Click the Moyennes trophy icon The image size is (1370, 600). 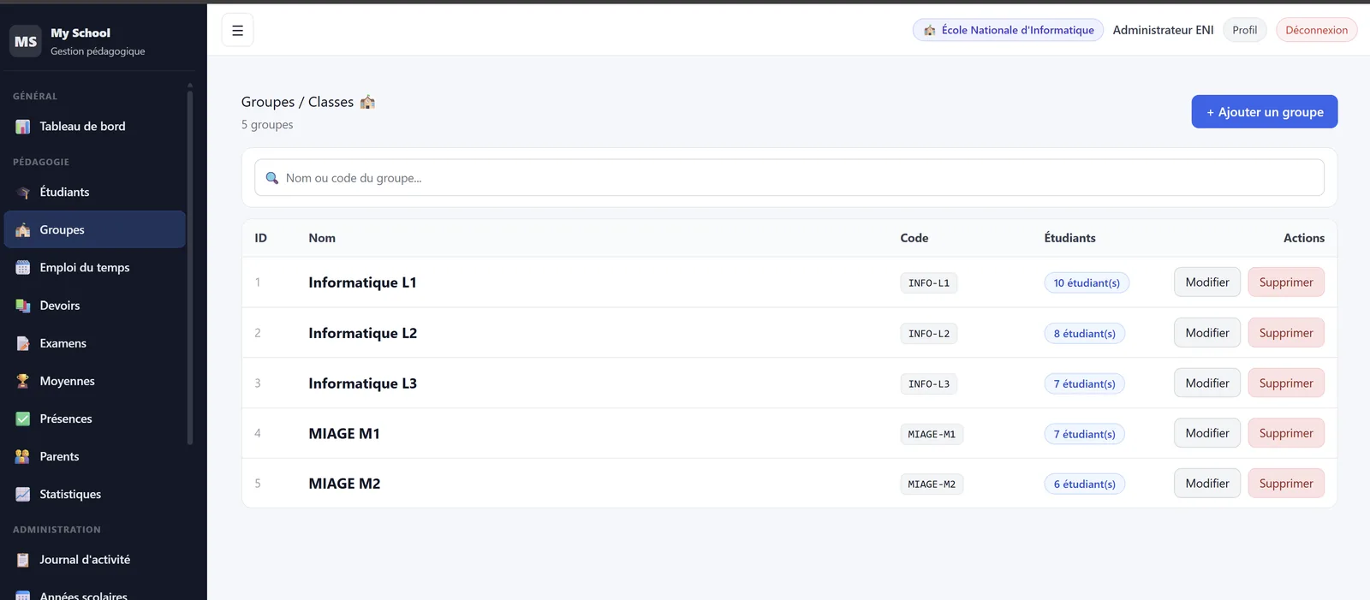point(23,381)
